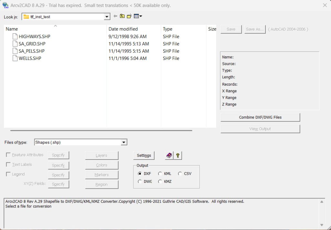Expand the Look in folder dropdown

(x=107, y=17)
